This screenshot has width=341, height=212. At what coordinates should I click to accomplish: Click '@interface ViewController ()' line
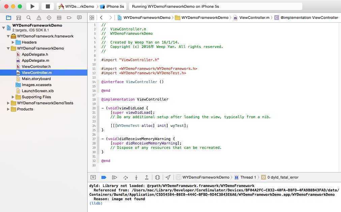[132, 82]
